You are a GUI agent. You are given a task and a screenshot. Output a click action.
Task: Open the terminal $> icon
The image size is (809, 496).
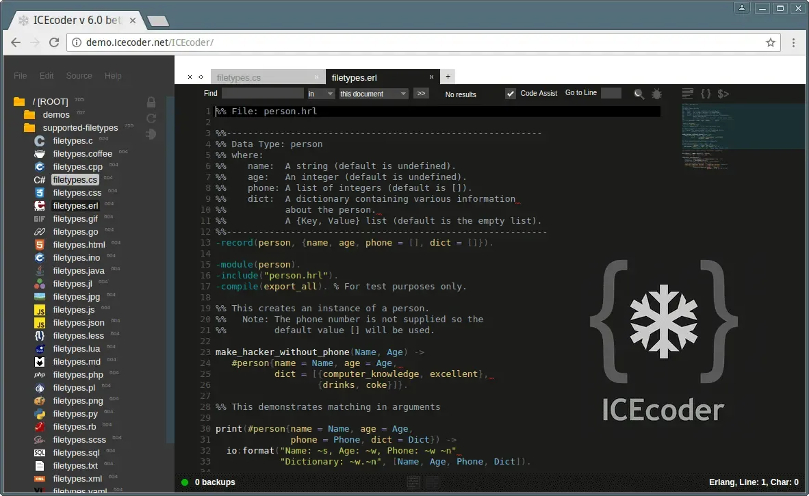click(723, 93)
